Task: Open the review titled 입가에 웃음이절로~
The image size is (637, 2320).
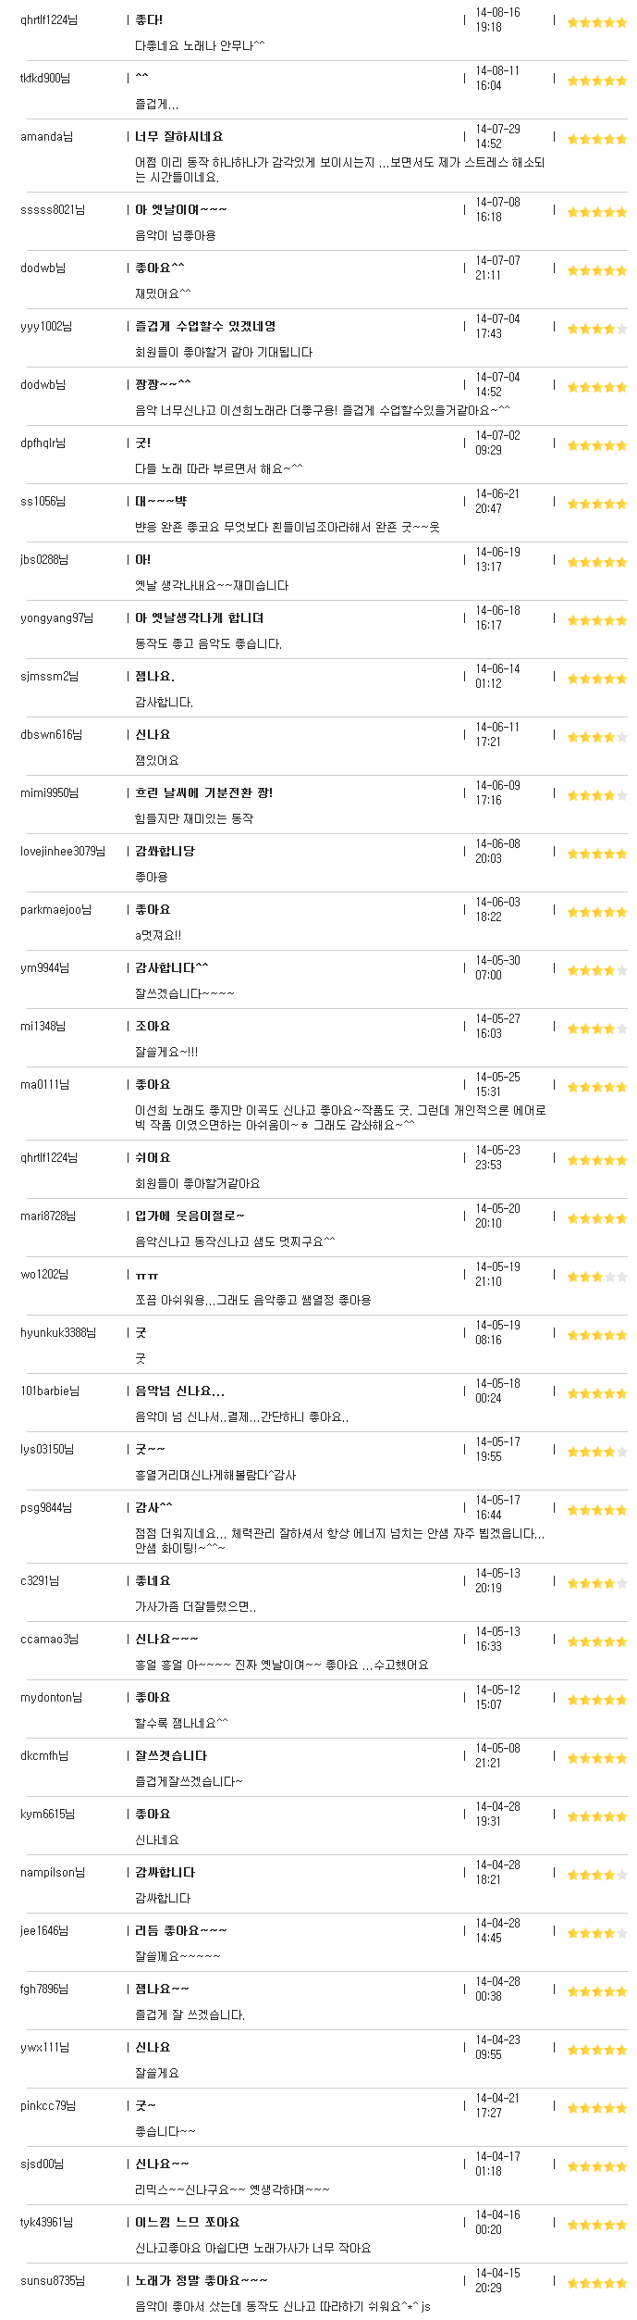Action: tap(190, 1216)
